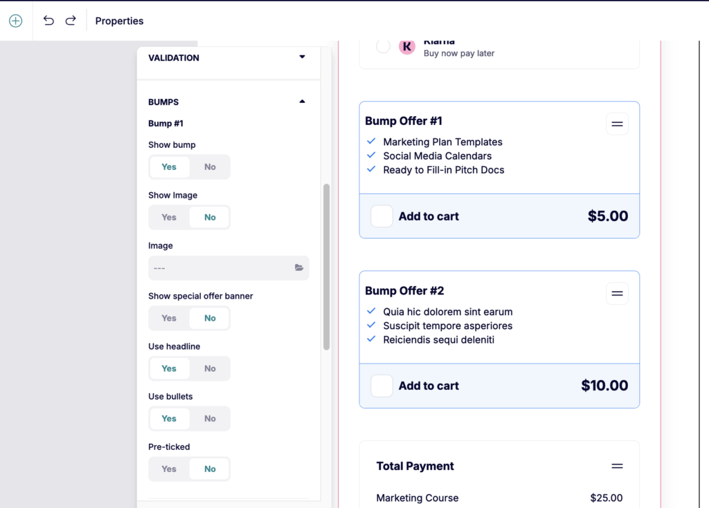Click the Klarna logo icon
This screenshot has height=508, width=709.
[407, 46]
